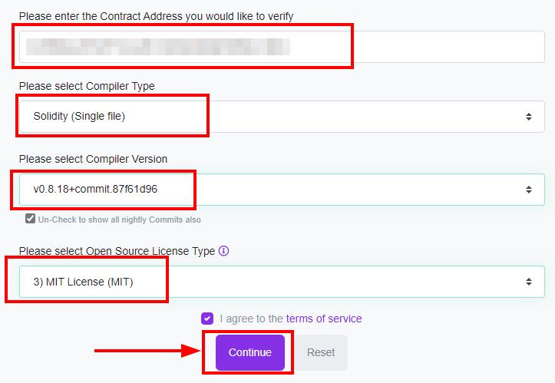The height and width of the screenshot is (383, 555).
Task: Click the Compiler Version dropdown arrows icon
Action: point(528,190)
